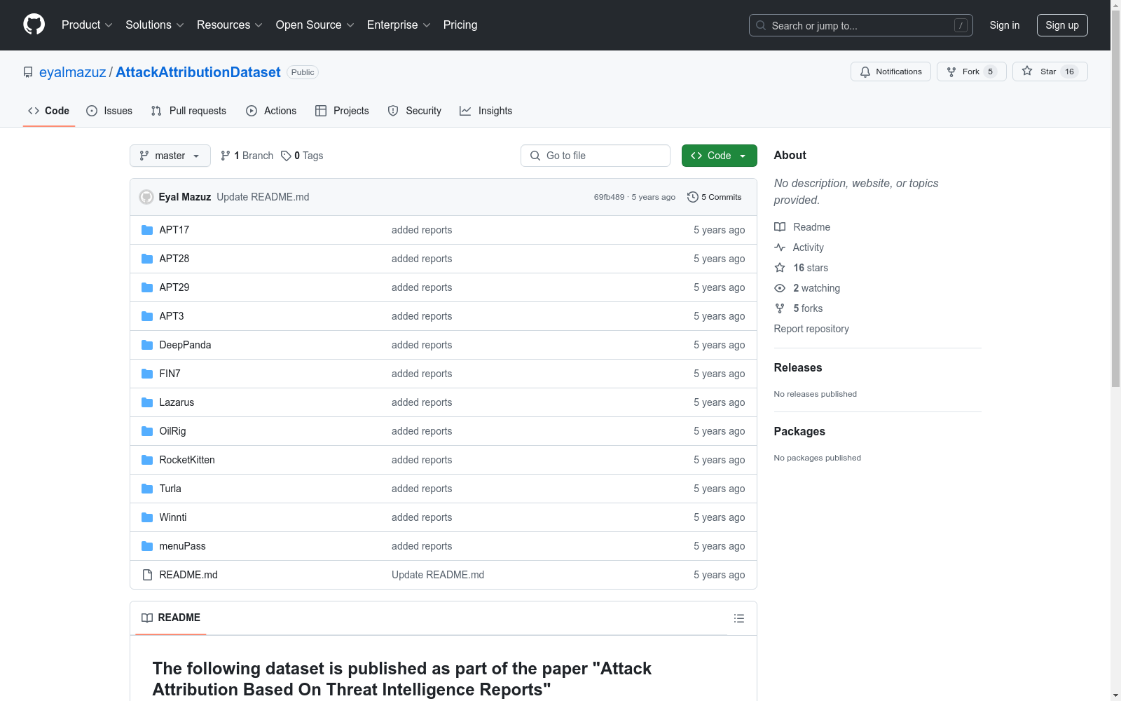The height and width of the screenshot is (701, 1121).
Task: Star the repository
Action: (x=1050, y=72)
